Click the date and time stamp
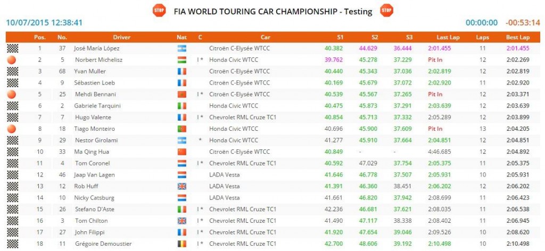The image size is (545, 251). point(44,23)
